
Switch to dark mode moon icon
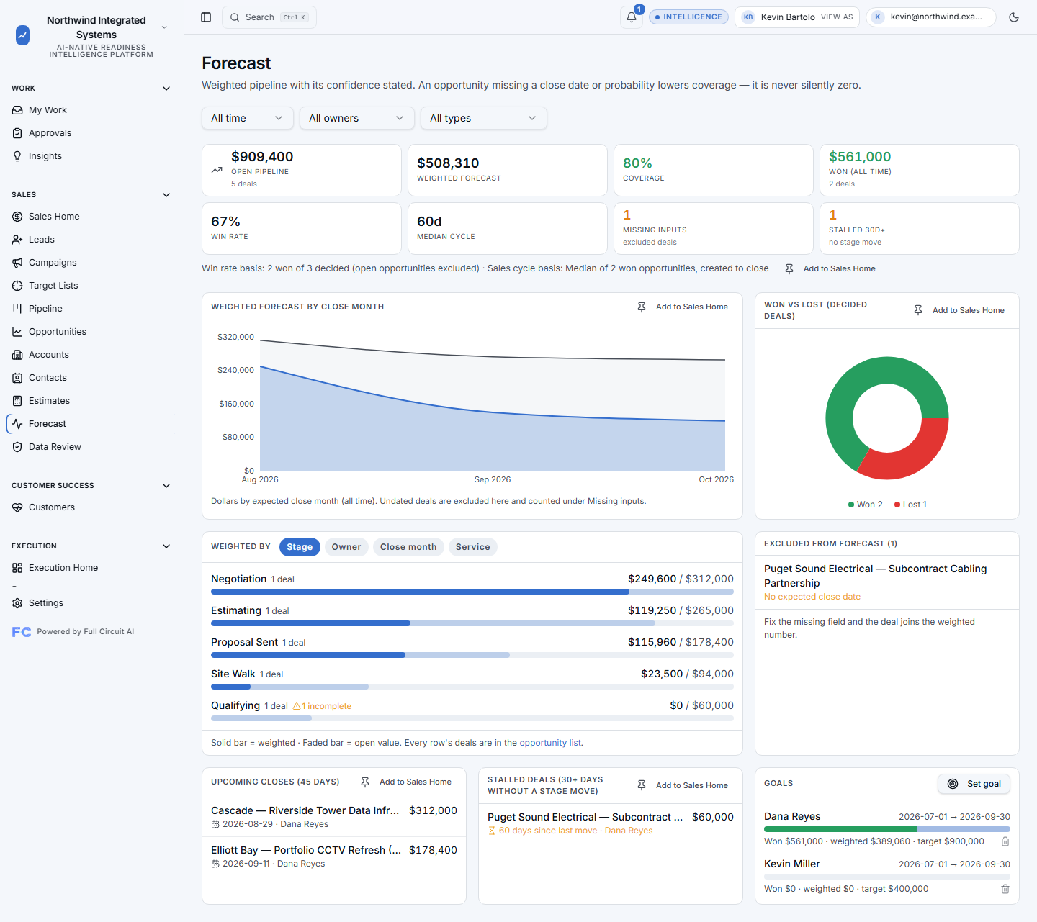(1014, 17)
